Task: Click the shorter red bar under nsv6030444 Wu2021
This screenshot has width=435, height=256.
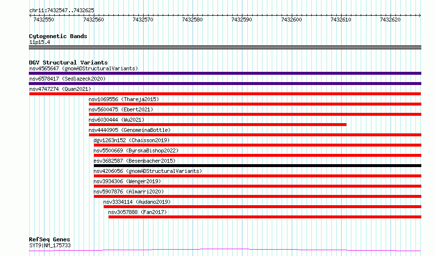Action: pyautogui.click(x=217, y=125)
